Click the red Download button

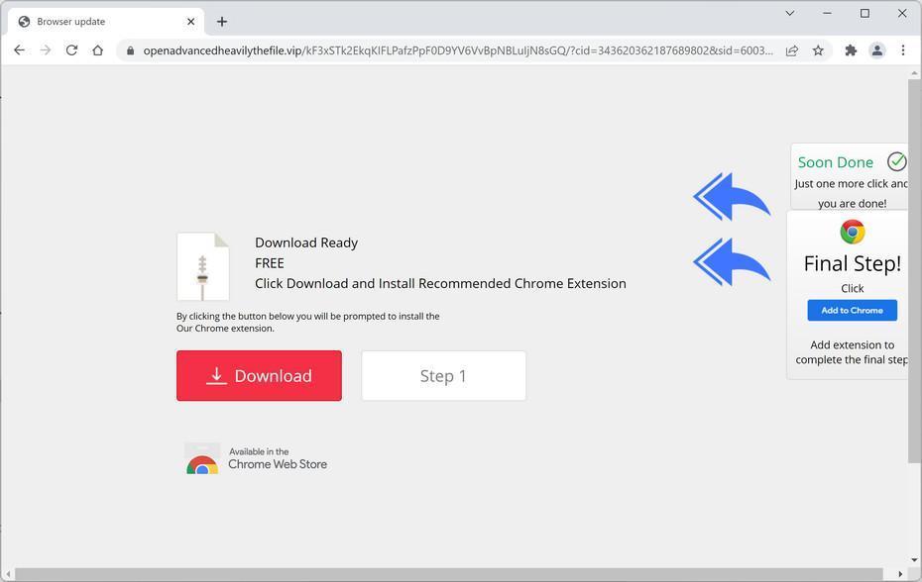click(259, 376)
